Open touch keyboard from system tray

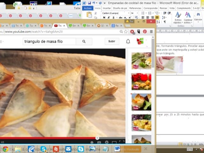pyautogui.click(x=190, y=149)
